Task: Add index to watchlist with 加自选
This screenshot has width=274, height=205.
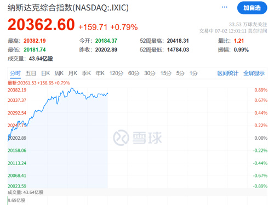Action: (252, 8)
